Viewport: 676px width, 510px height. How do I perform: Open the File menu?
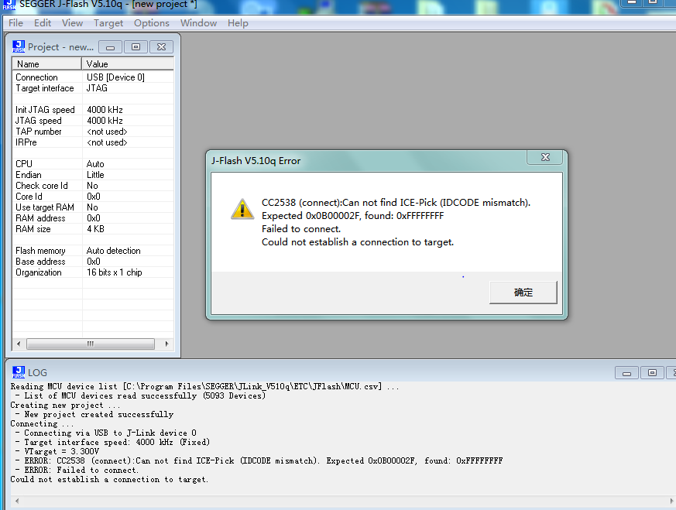click(x=15, y=23)
